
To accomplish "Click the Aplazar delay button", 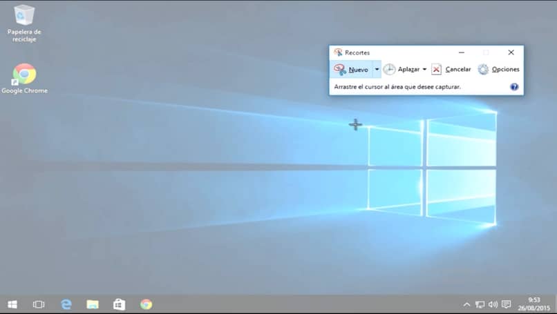I will (402, 70).
